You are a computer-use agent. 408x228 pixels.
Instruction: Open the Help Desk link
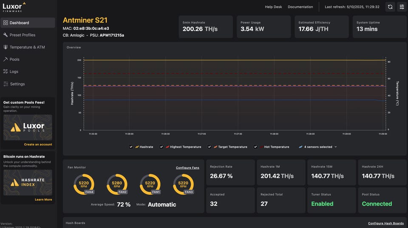tap(273, 7)
